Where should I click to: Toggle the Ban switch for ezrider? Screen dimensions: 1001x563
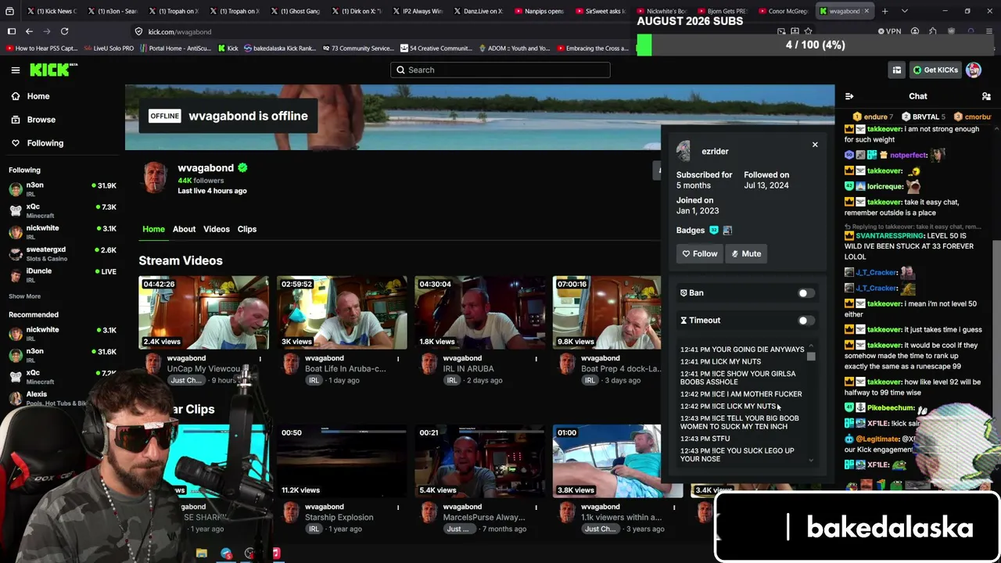click(x=805, y=293)
